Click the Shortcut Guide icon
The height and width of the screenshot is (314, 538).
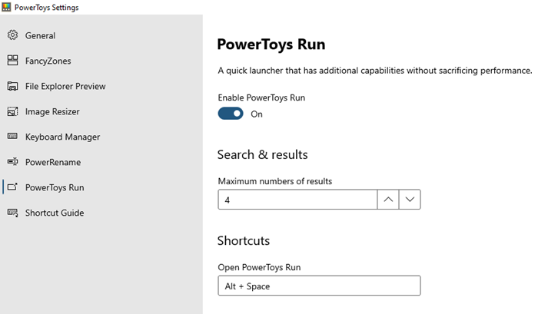pos(12,213)
